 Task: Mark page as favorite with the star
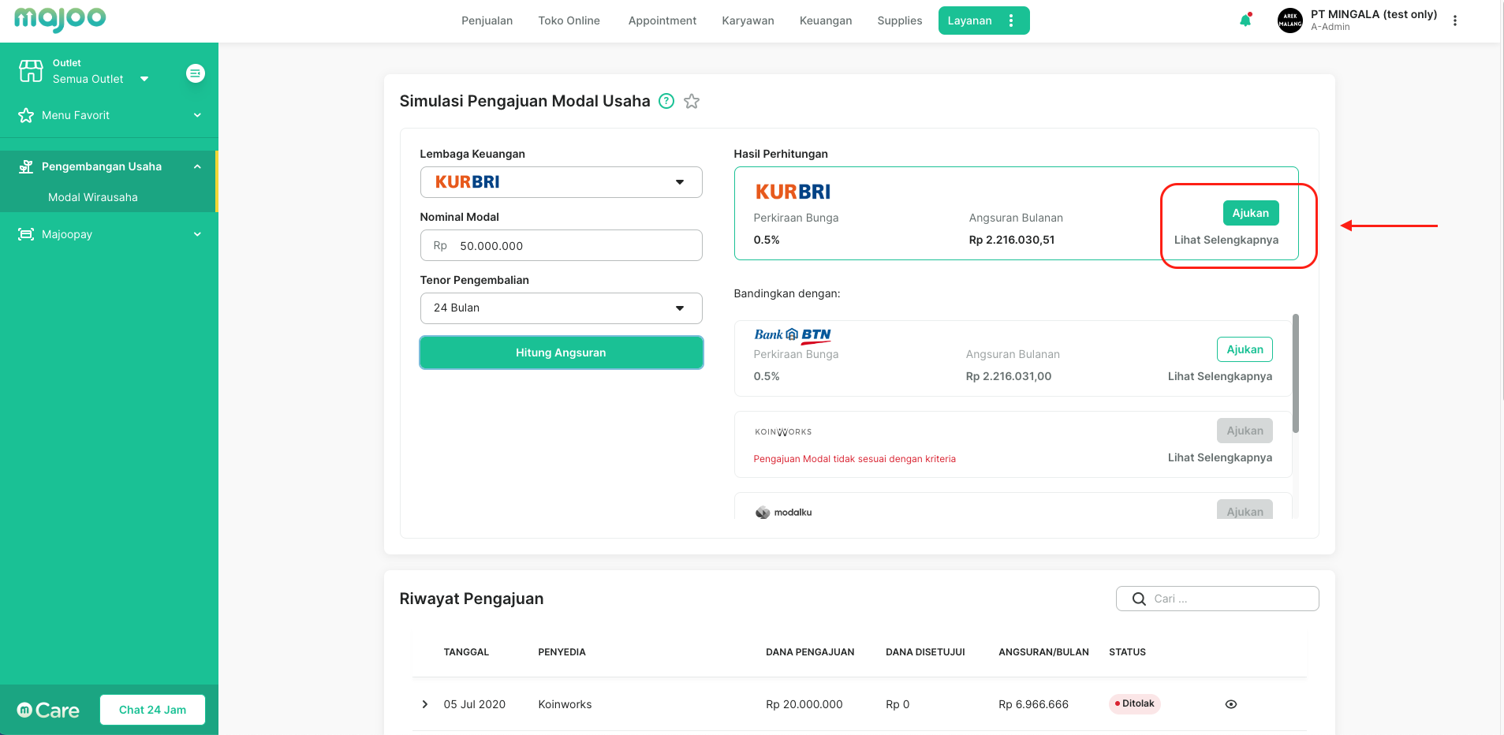click(692, 101)
